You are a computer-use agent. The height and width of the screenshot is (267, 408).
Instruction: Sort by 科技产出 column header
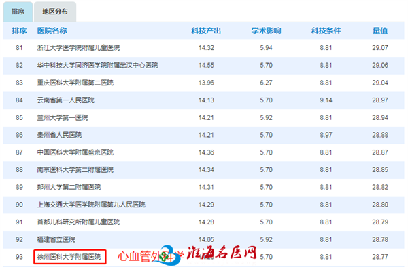coord(206,31)
